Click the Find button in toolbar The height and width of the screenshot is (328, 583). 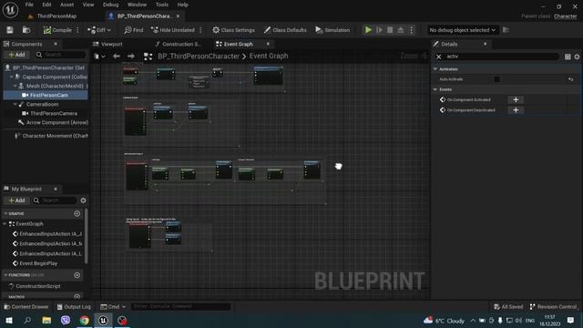tap(134, 30)
